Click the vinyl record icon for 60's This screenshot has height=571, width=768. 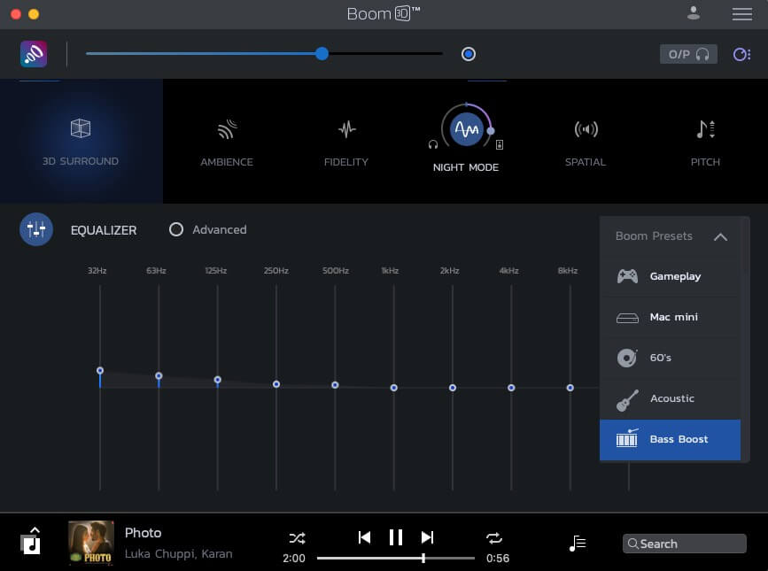627,358
